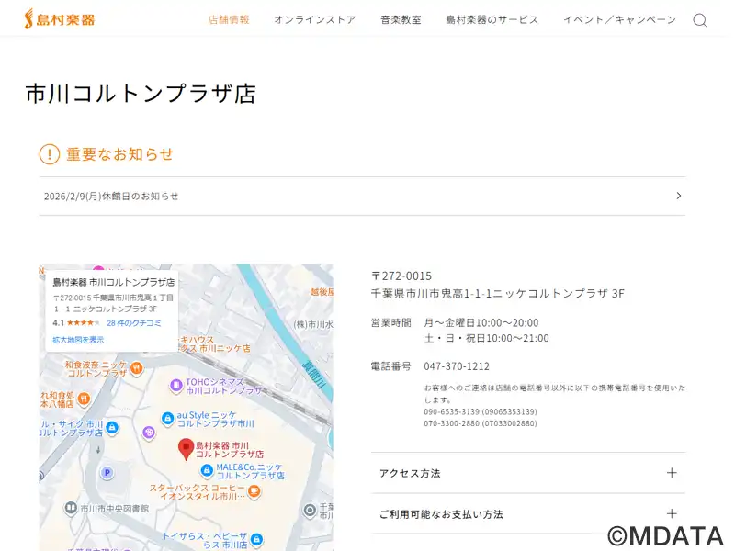Click the au Style shop marker
The width and height of the screenshot is (735, 551).
167,419
